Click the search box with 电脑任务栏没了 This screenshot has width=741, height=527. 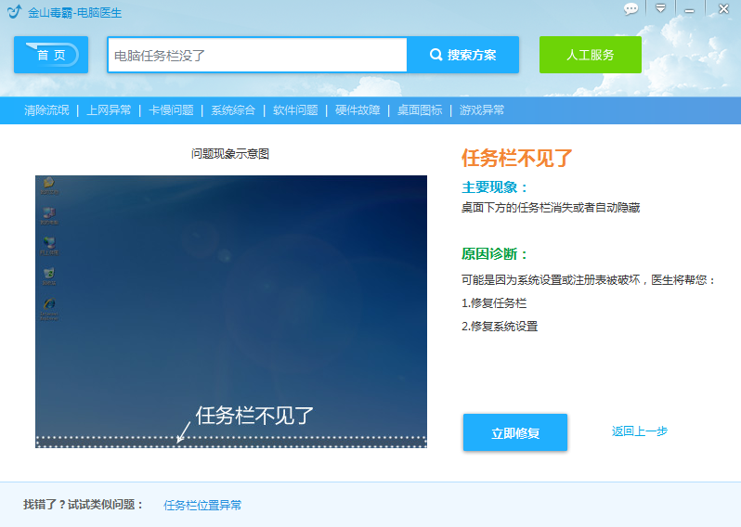tap(257, 56)
